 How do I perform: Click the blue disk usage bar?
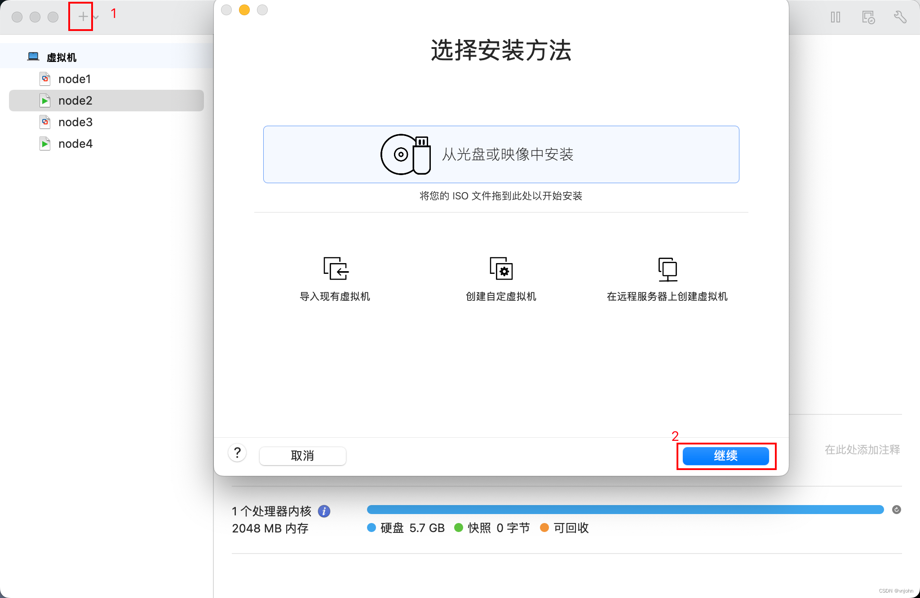[625, 510]
